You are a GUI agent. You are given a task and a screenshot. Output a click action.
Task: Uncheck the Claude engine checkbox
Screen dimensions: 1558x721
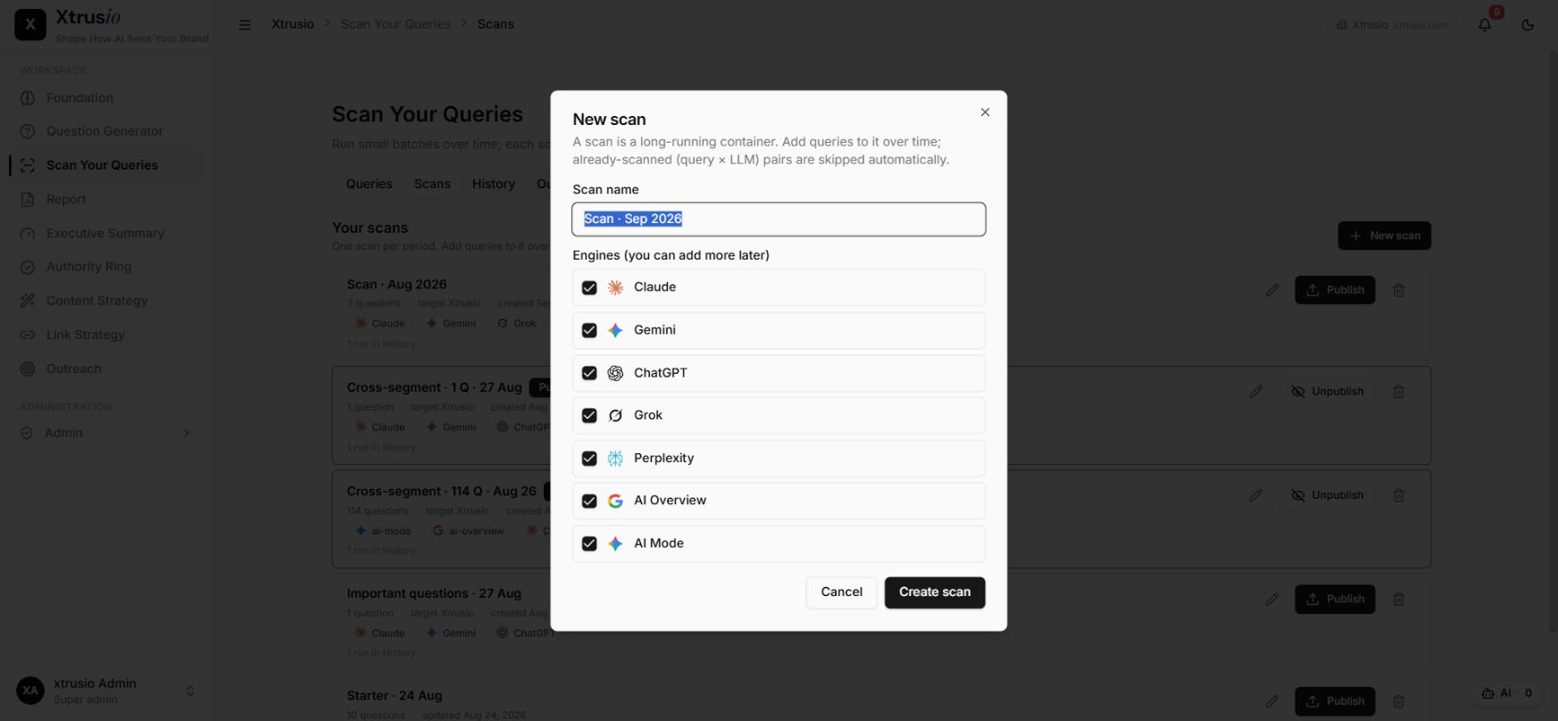(x=589, y=287)
